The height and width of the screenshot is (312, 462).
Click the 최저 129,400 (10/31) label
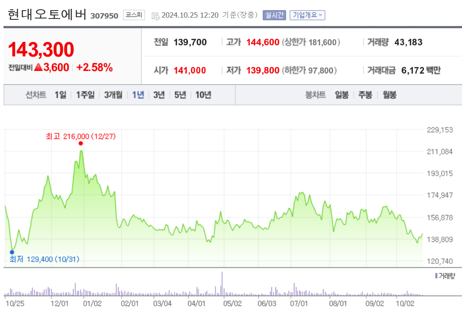pos(45,259)
